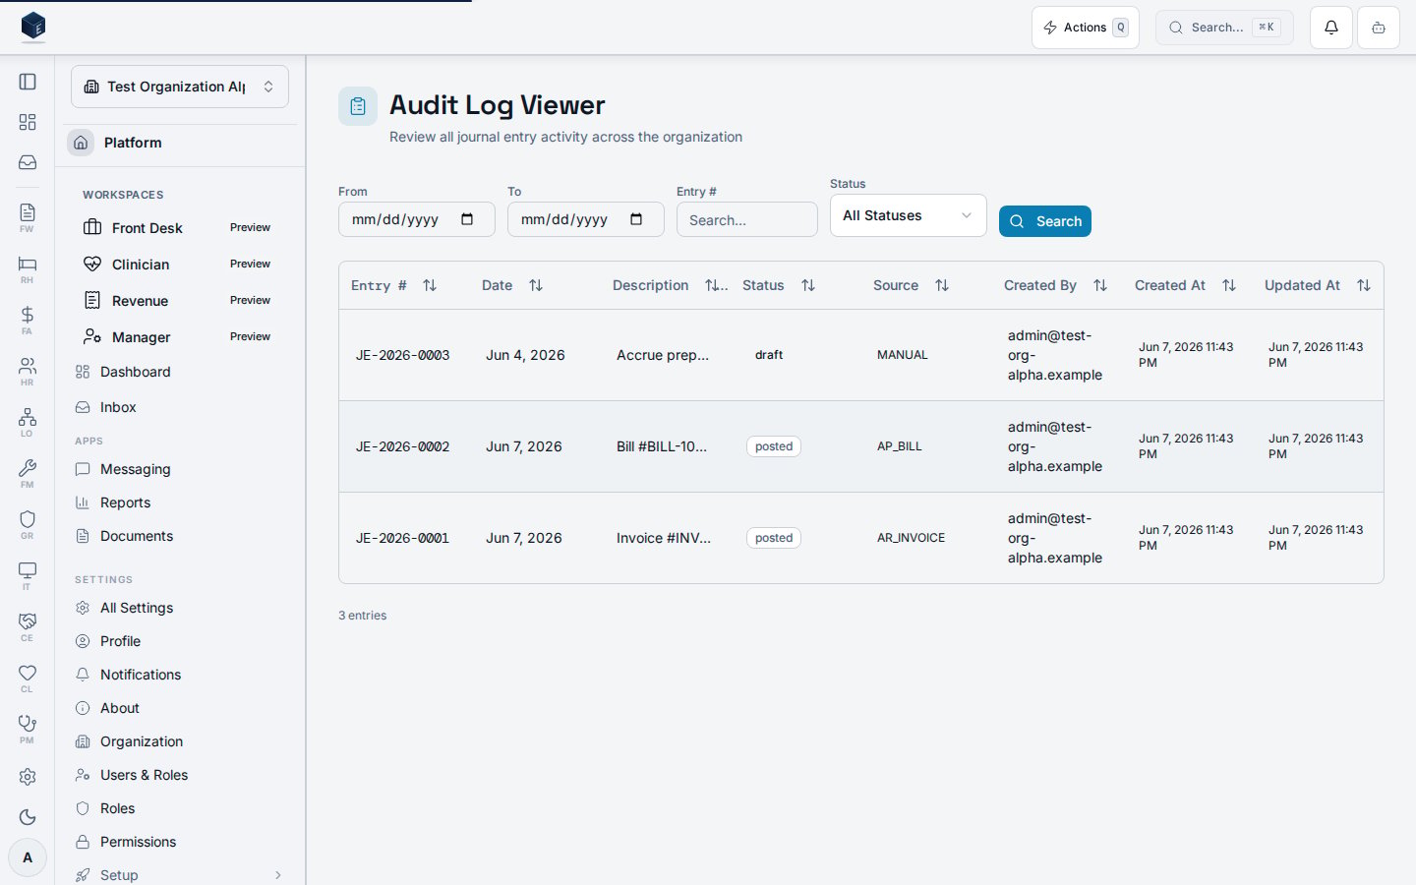
Task: Open the All Statuses dropdown
Action: pos(909,215)
